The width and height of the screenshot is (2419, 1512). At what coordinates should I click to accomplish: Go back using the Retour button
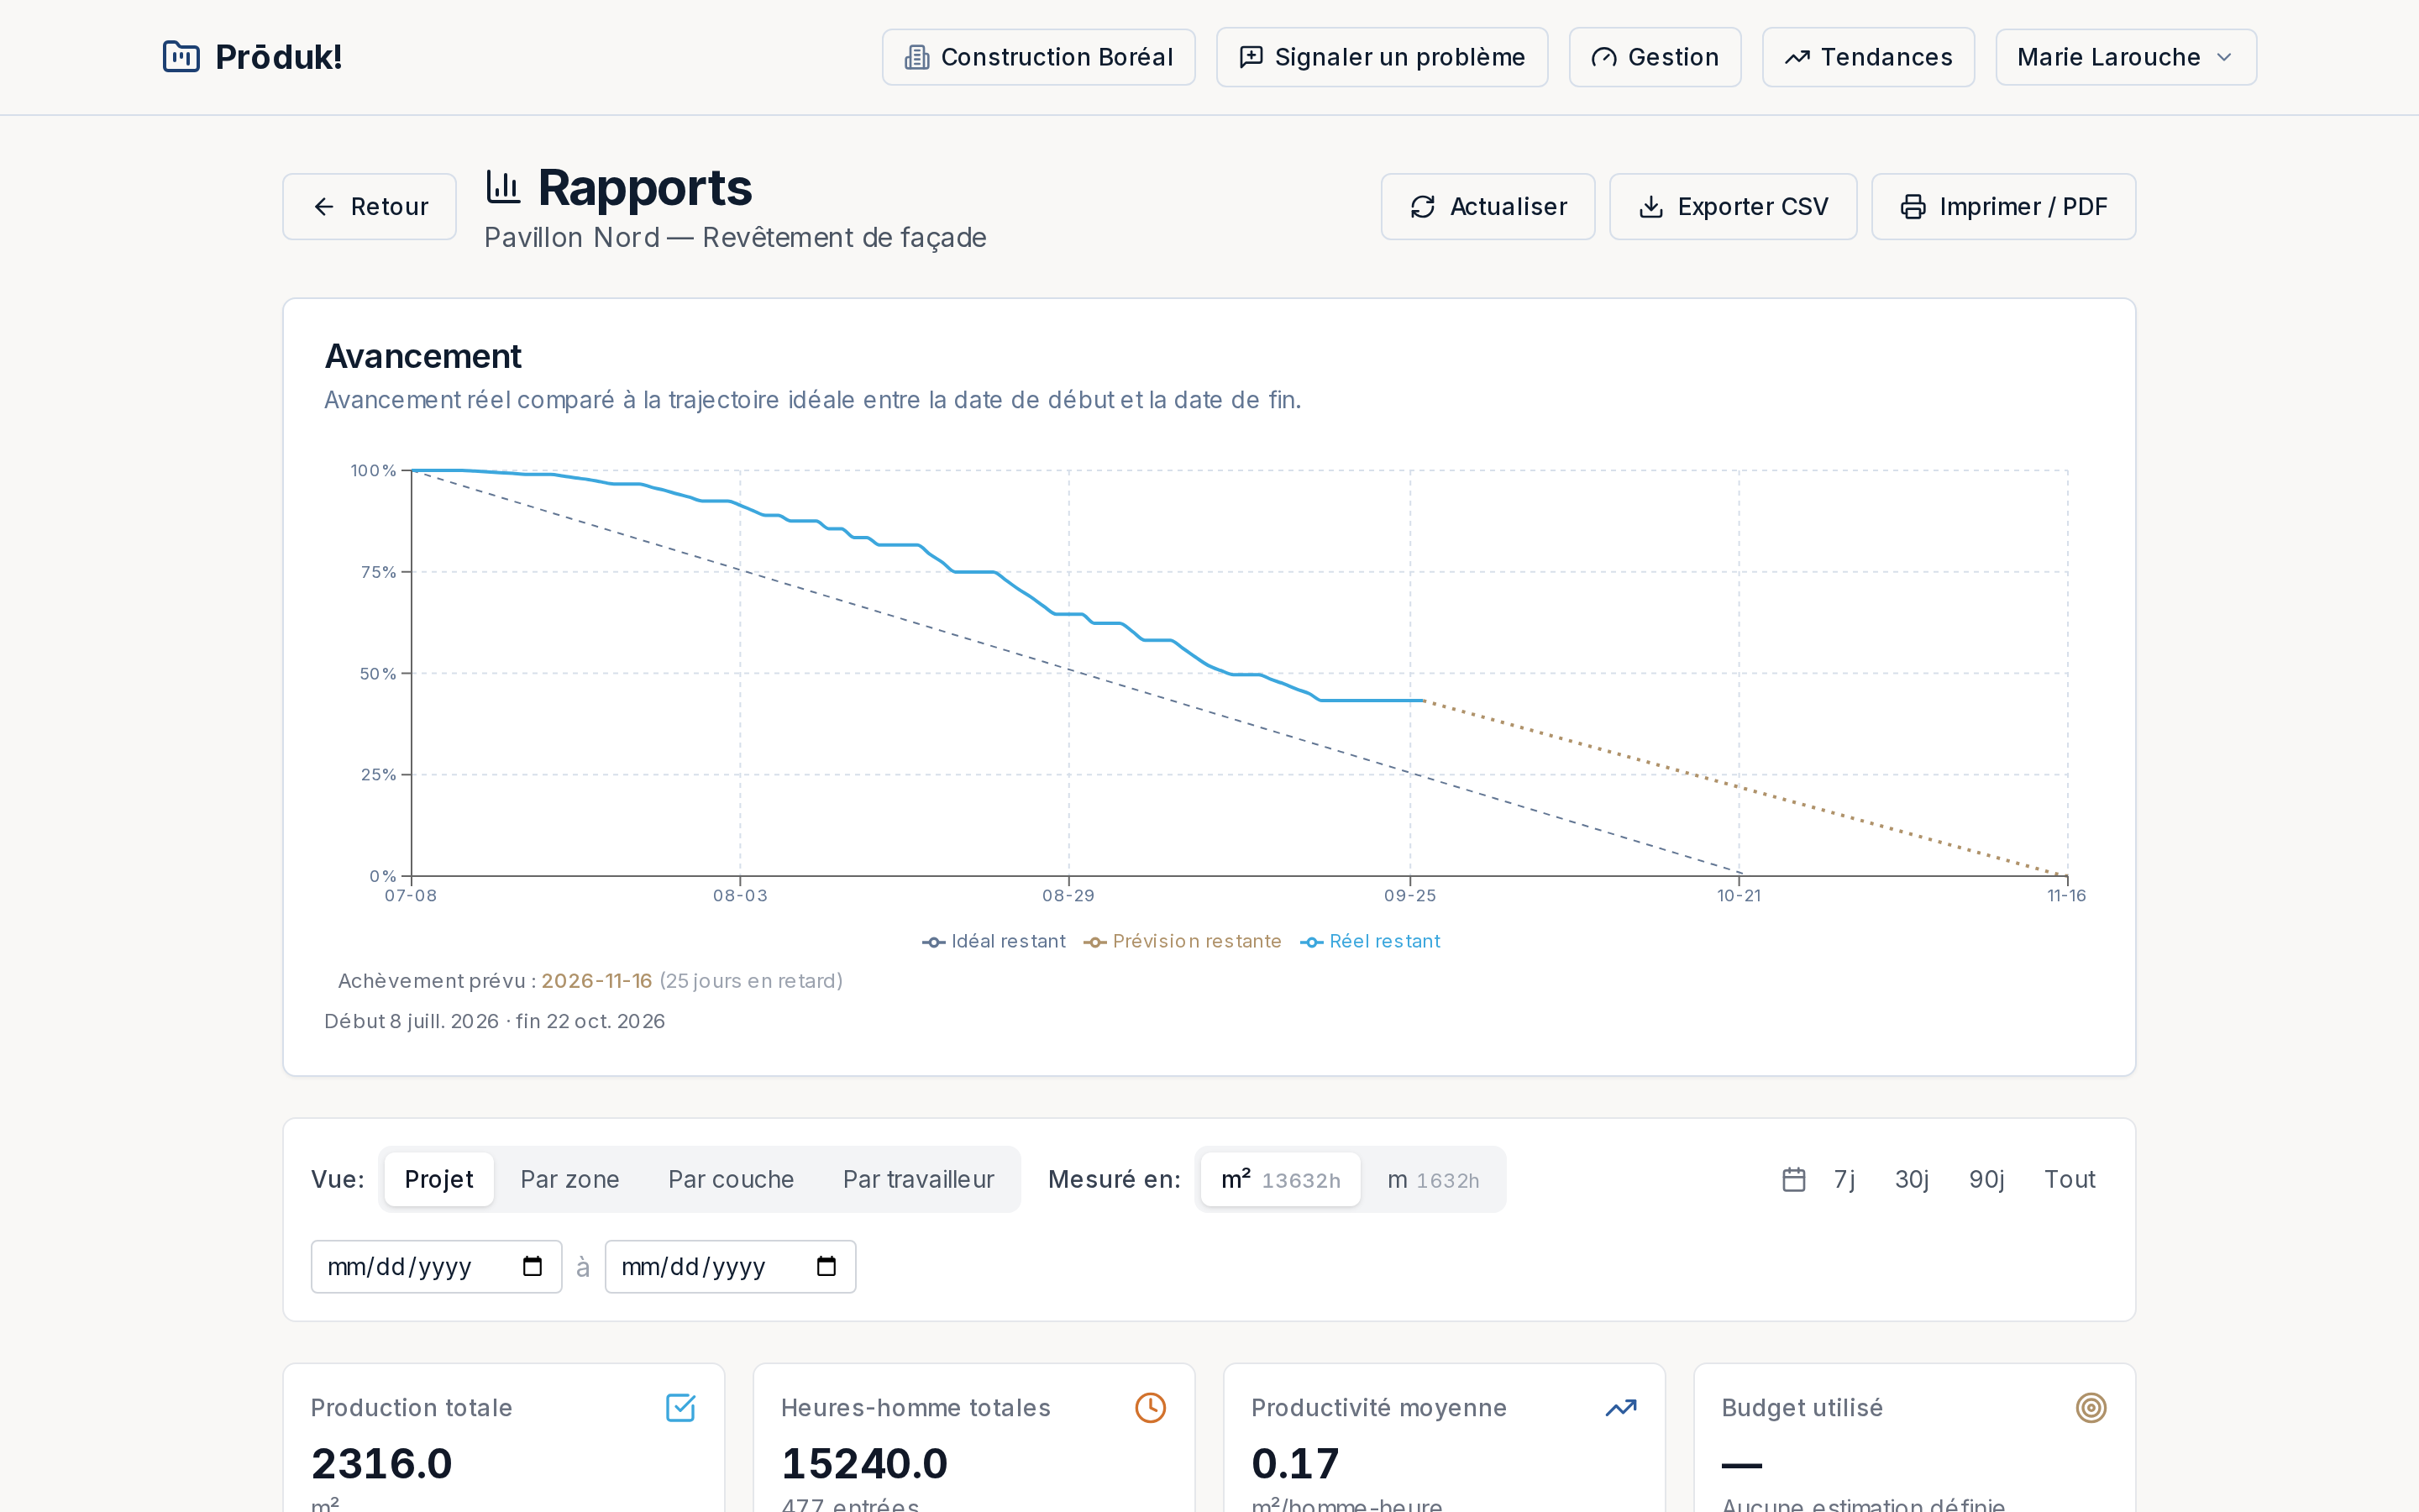369,207
